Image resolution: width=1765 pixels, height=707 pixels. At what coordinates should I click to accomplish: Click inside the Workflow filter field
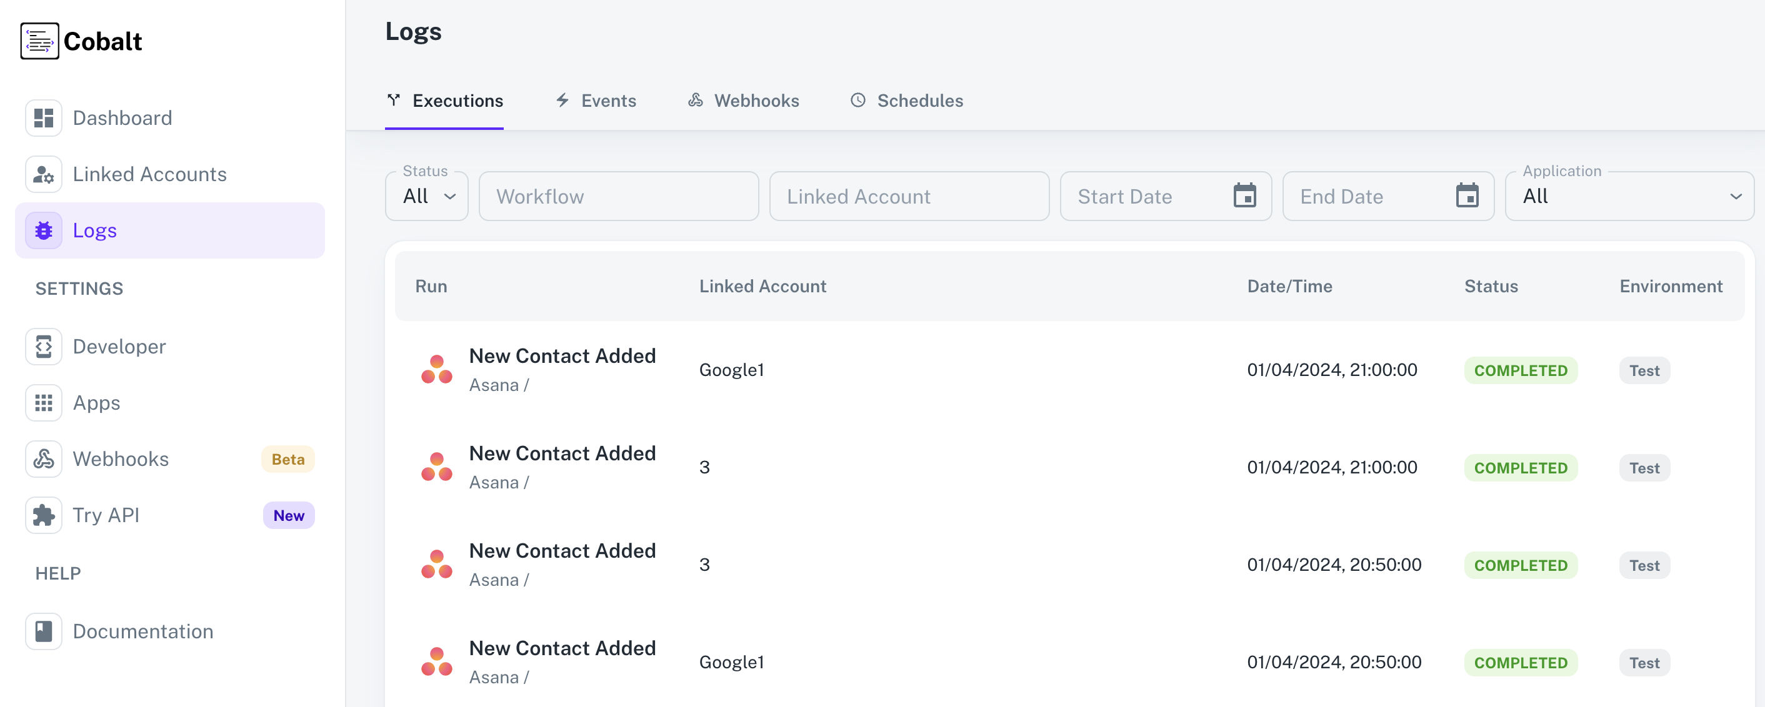click(617, 195)
